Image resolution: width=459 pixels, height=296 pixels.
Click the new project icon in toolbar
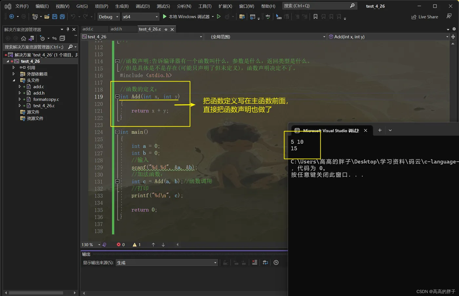pos(35,16)
